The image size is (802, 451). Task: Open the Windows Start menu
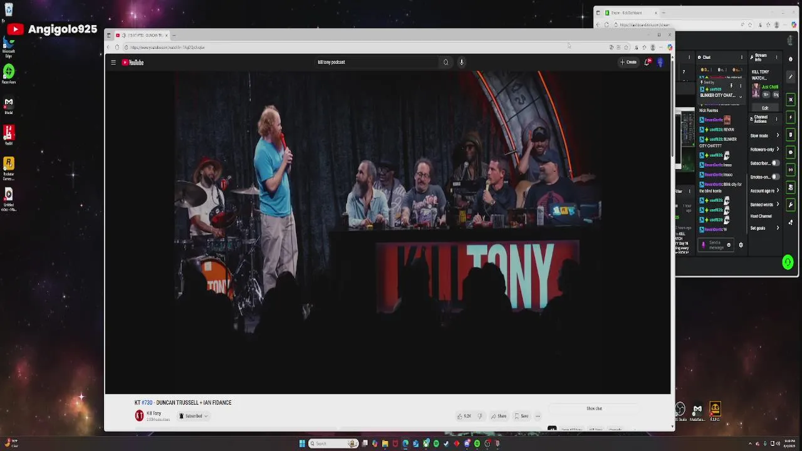tap(302, 443)
